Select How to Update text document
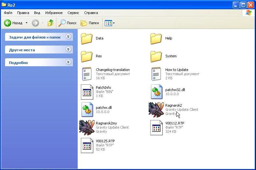Screen dimensions: 256x170 156,74
